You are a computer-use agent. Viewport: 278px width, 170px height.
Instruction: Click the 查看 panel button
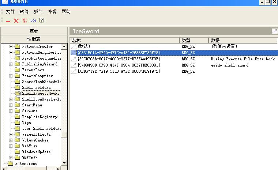[x=34, y=31]
